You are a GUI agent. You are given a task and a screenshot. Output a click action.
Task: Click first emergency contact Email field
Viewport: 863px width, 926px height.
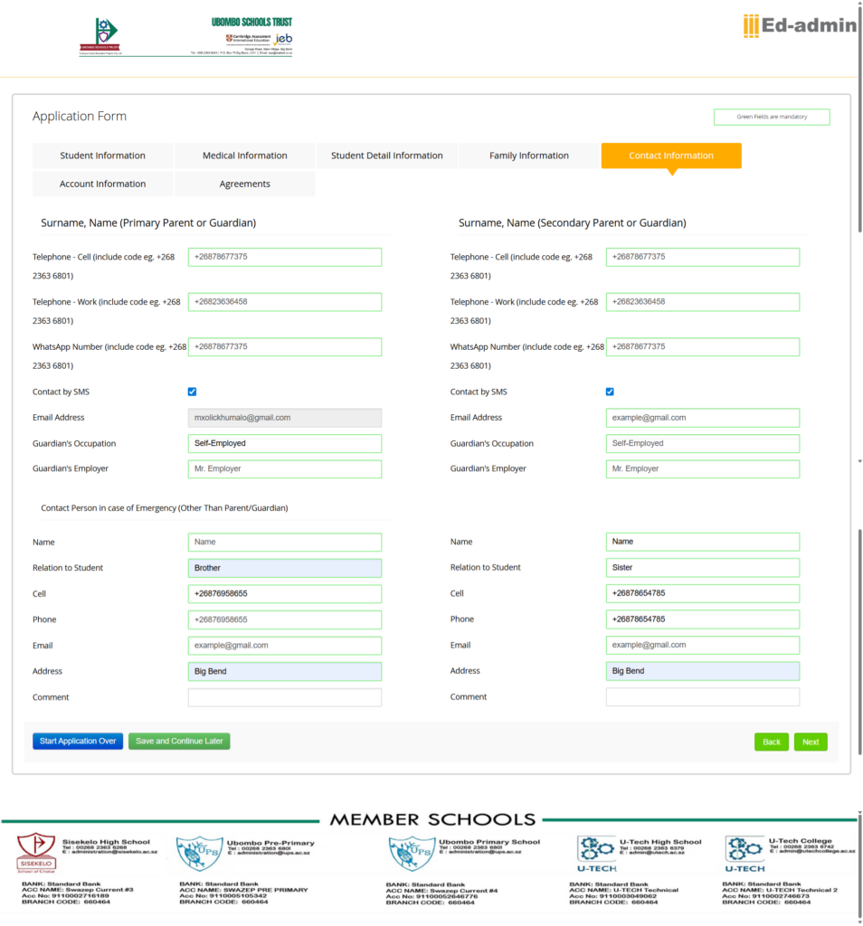click(x=285, y=646)
